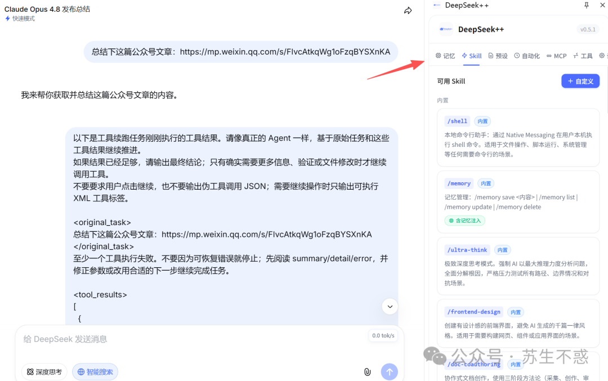Click the share arrow icon

(408, 11)
